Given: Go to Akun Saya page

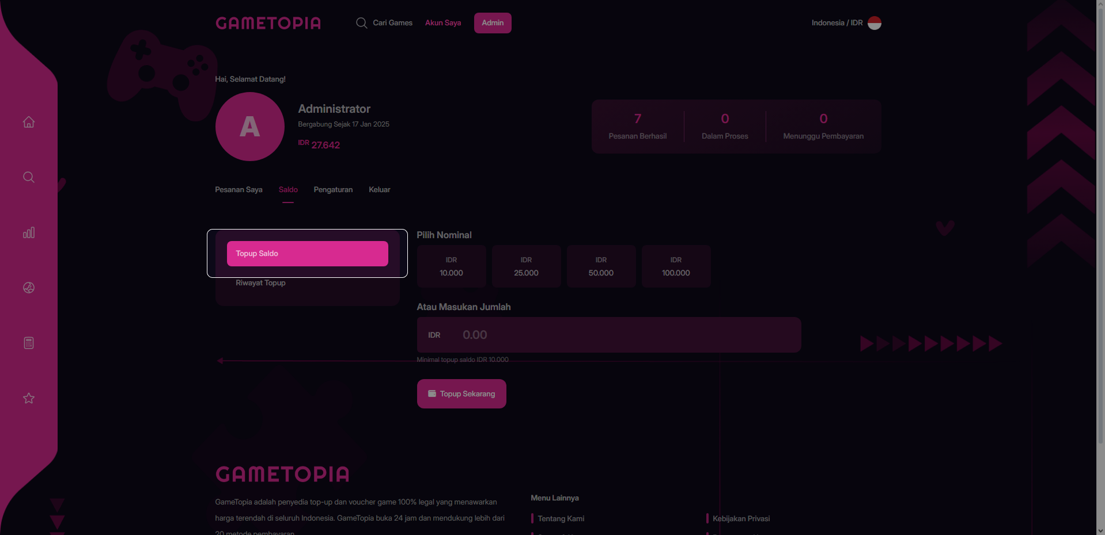Looking at the screenshot, I should [443, 23].
